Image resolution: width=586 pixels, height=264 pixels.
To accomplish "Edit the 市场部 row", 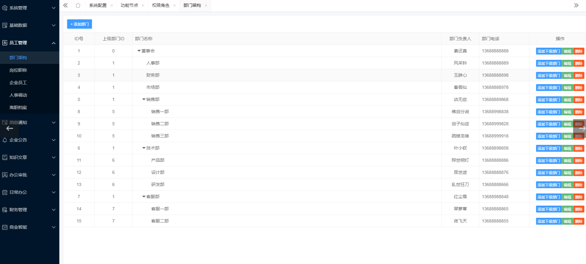I will point(568,88).
